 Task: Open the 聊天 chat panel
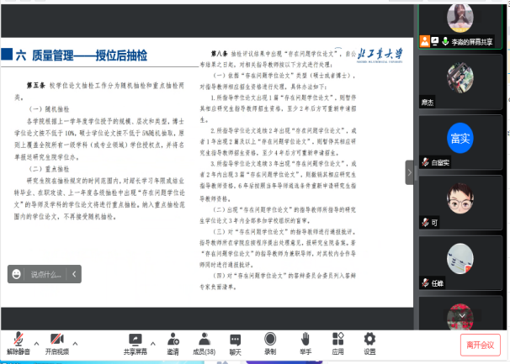click(x=236, y=341)
